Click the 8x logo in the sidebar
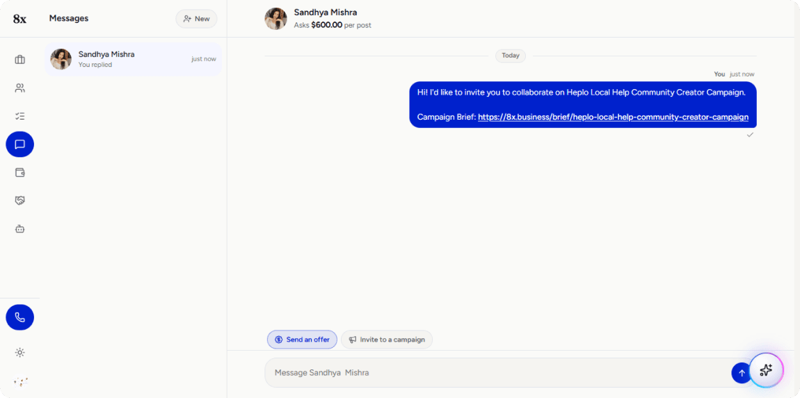This screenshot has width=800, height=398. (x=20, y=19)
